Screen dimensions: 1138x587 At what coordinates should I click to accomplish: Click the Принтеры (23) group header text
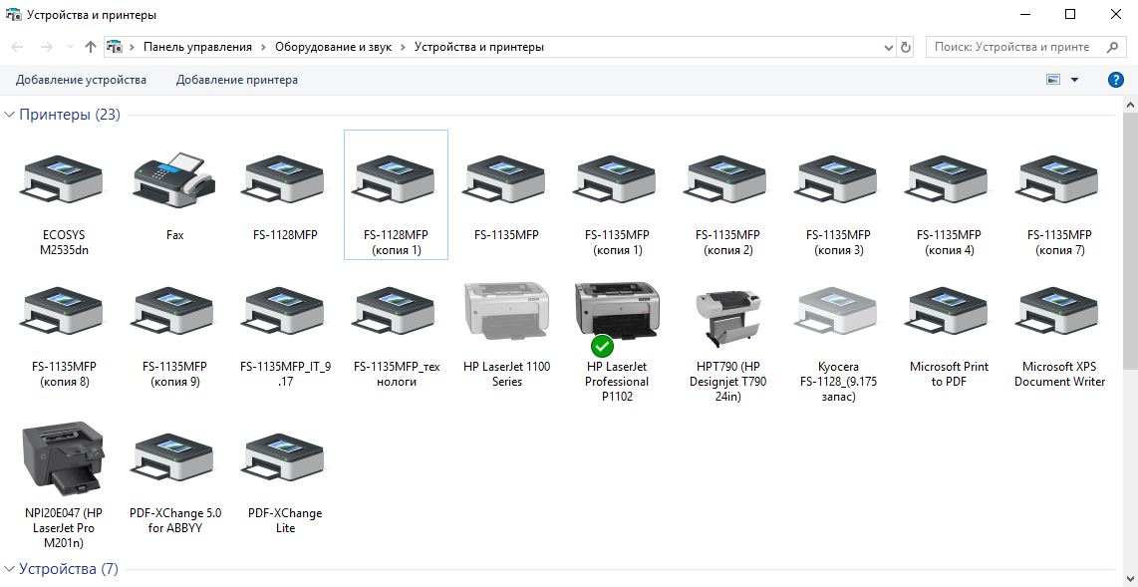tap(70, 115)
